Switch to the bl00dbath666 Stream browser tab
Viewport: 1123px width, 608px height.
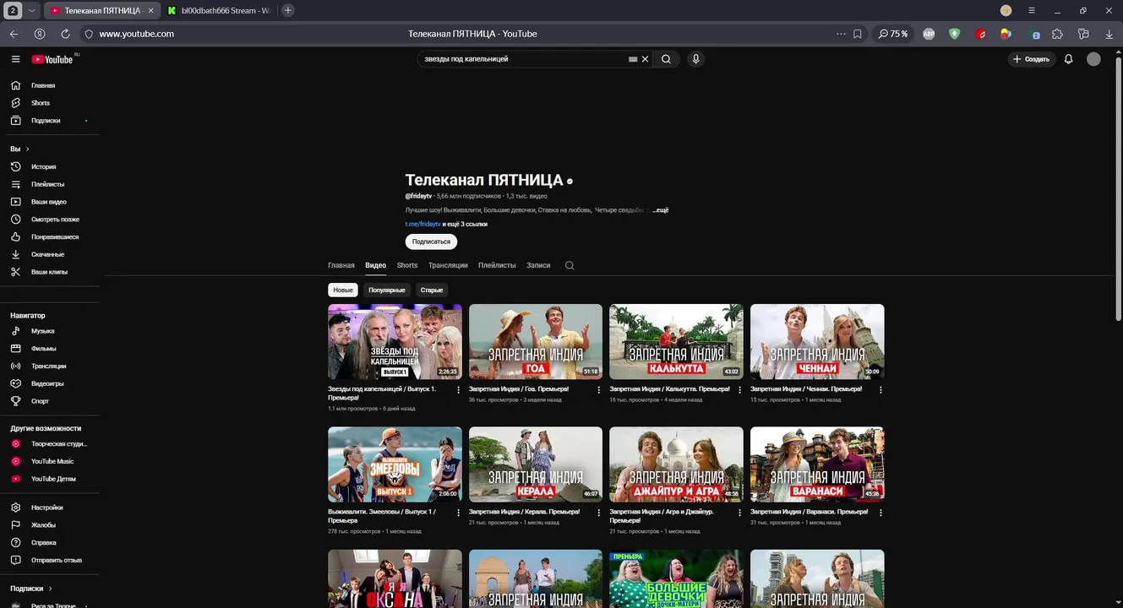[219, 10]
